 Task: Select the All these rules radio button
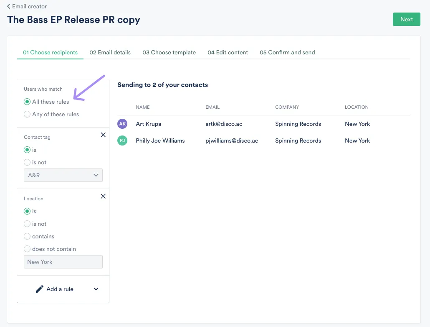tap(27, 102)
